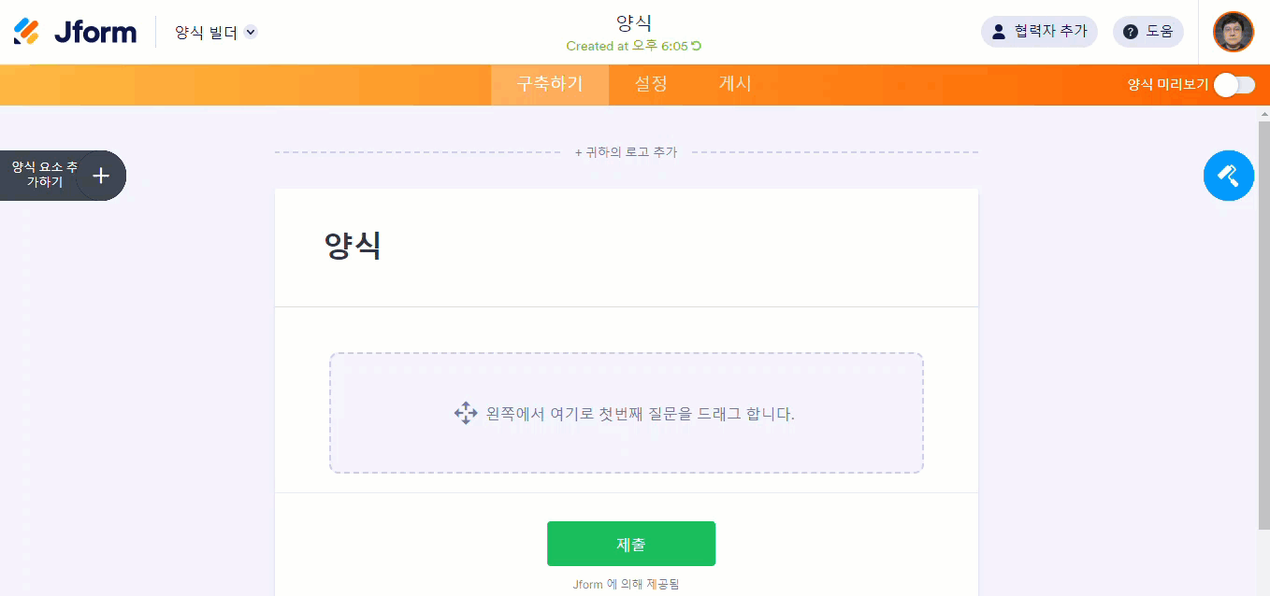The width and height of the screenshot is (1270, 596).
Task: Click the form title 양식 at top center
Action: [x=634, y=23]
